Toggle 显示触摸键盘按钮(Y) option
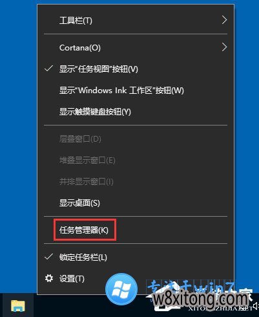 pos(136,112)
